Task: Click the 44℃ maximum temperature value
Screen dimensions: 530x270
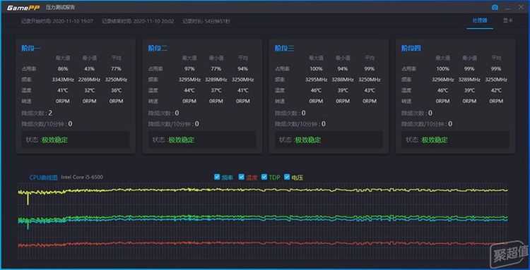Action: click(189, 90)
